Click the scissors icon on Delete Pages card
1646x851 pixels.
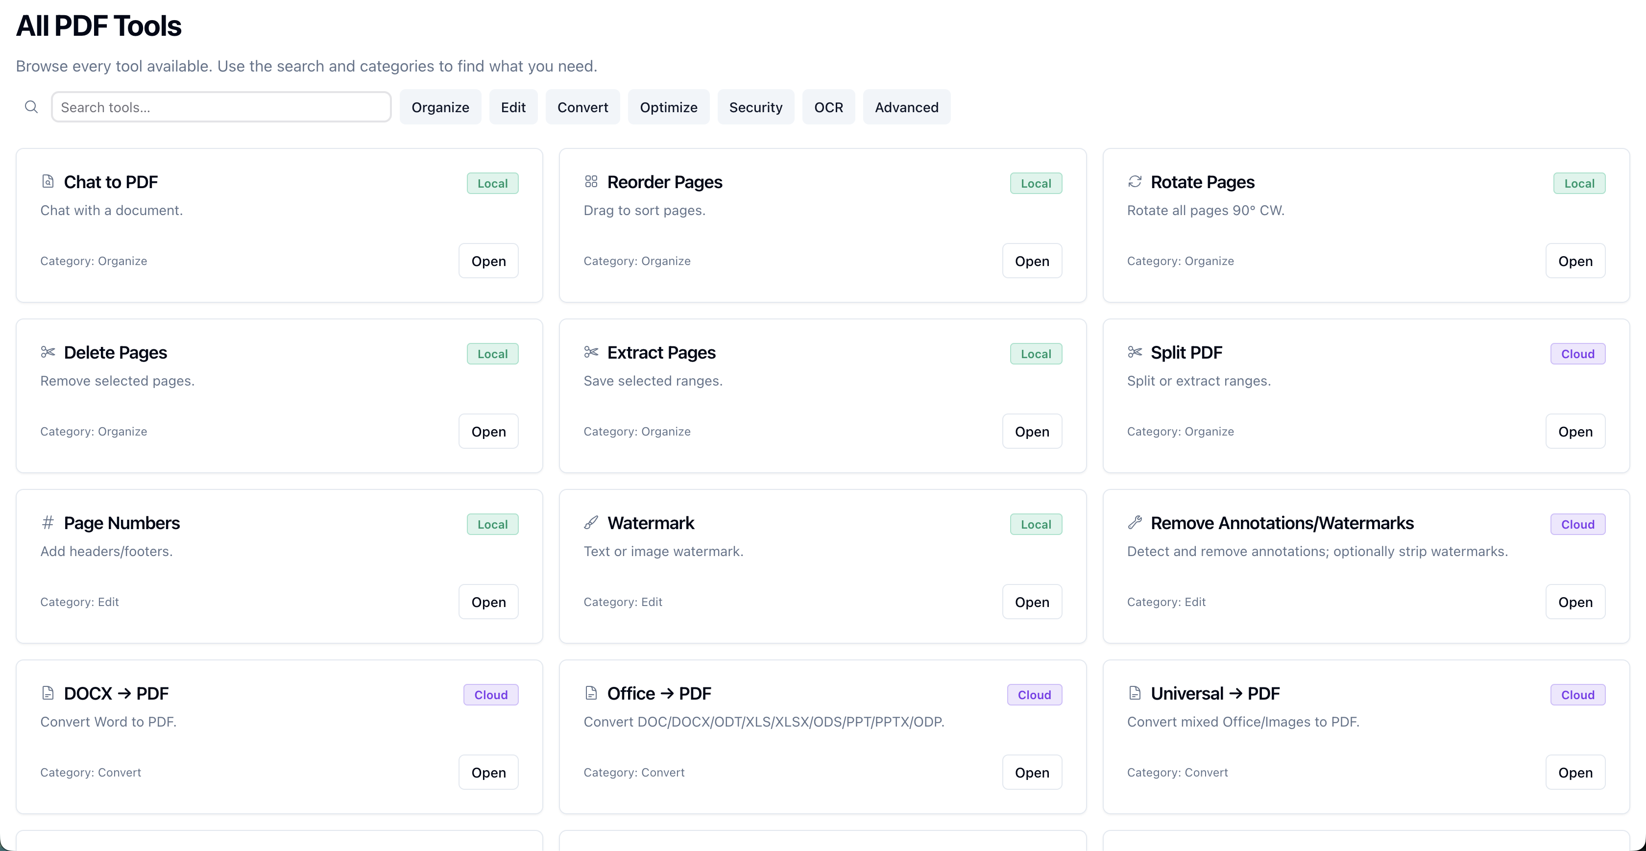(x=48, y=352)
